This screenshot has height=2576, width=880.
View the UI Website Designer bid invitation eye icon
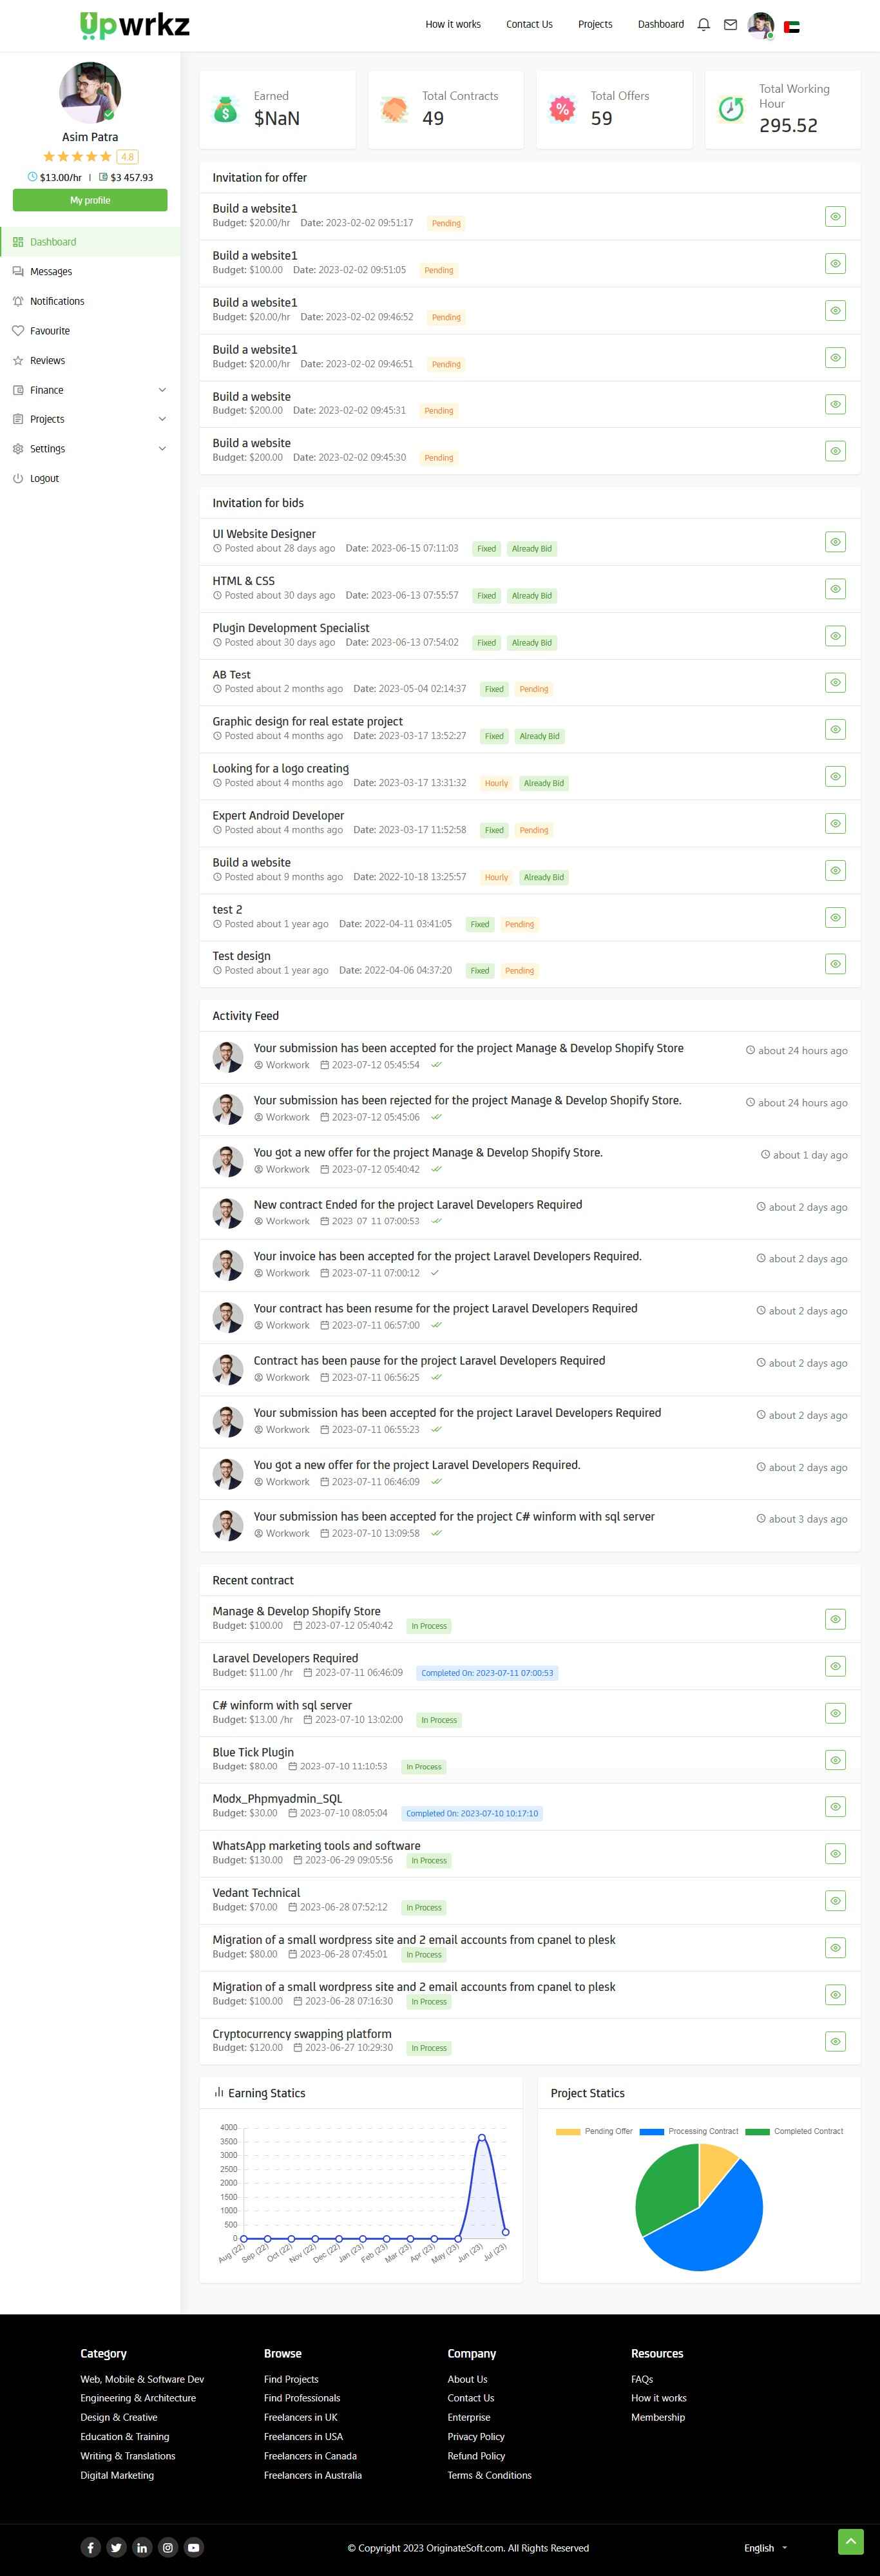coord(835,542)
